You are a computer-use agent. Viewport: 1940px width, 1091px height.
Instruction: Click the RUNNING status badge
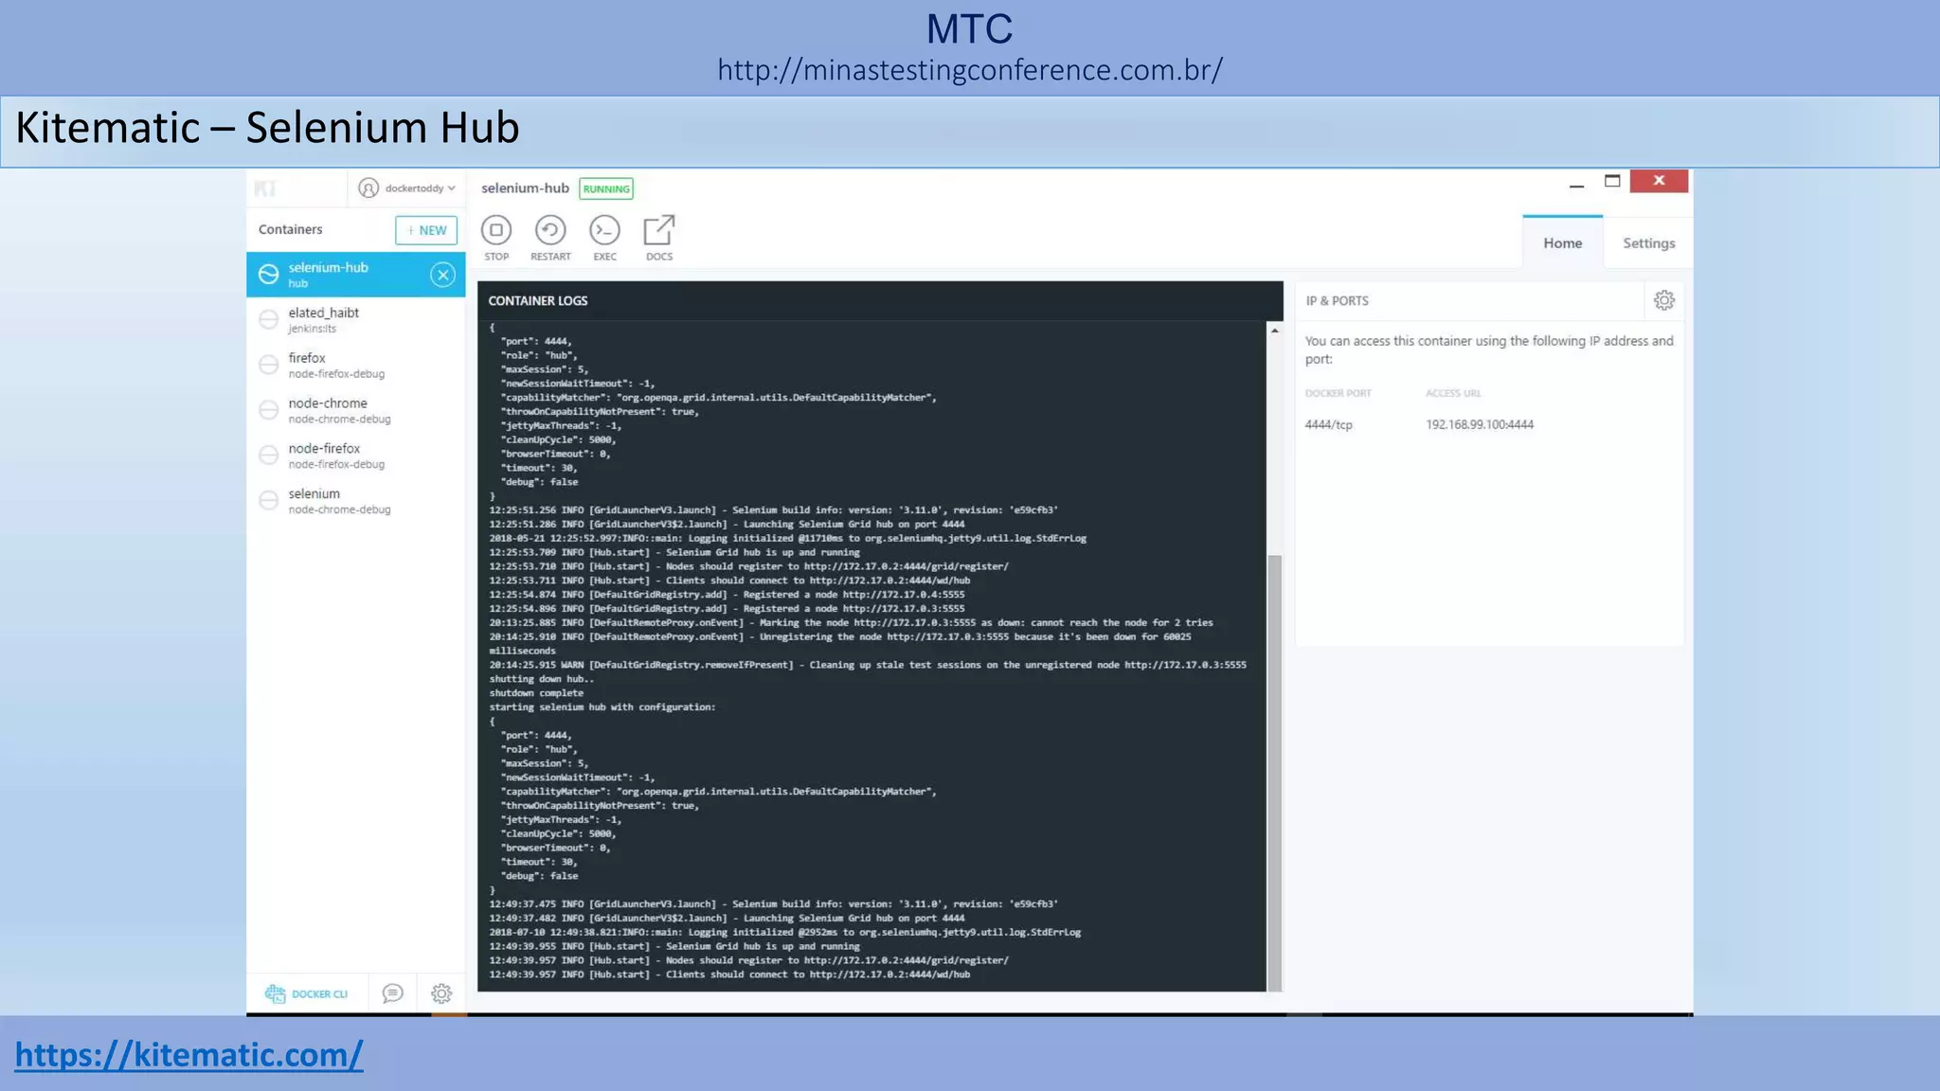tap(606, 188)
